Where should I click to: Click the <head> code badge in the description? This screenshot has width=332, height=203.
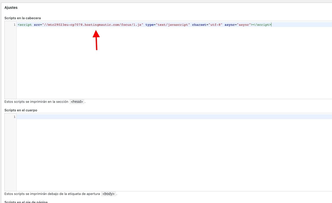pos(77,102)
